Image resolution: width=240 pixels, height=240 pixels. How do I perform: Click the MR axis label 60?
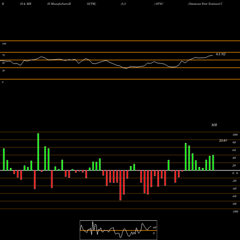click(234, 150)
